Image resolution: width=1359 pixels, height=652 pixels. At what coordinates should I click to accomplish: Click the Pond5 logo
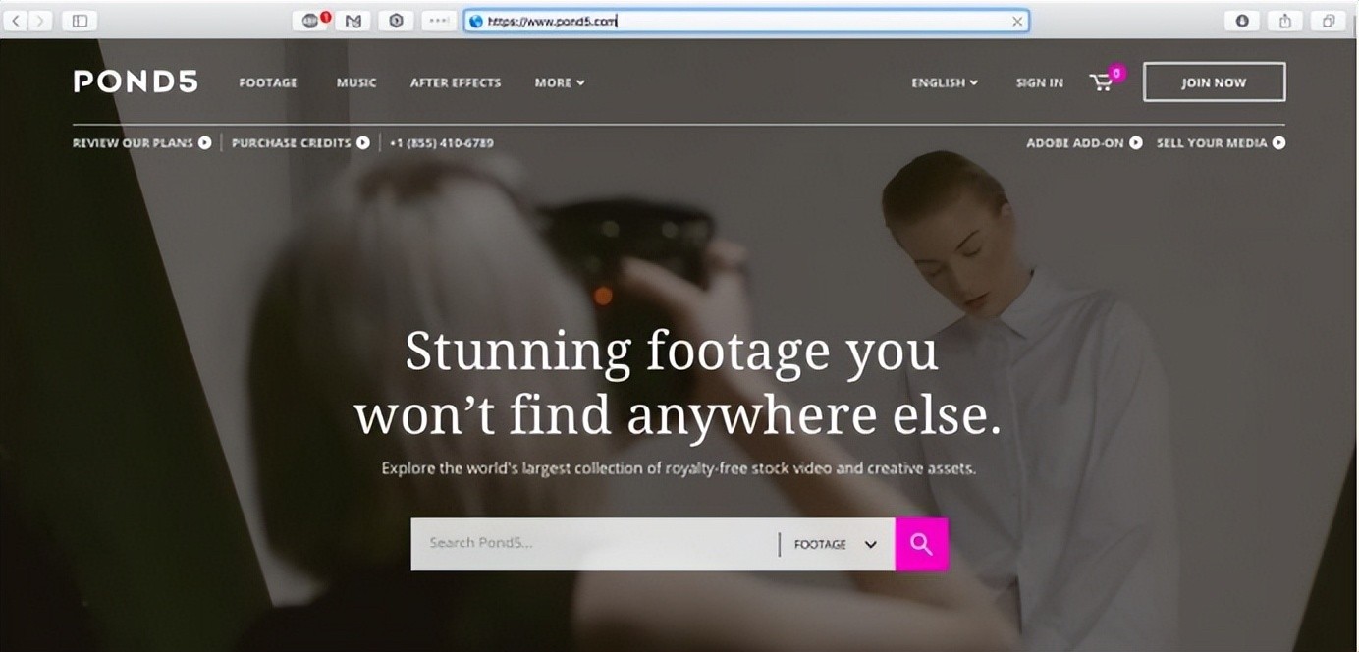coord(136,82)
